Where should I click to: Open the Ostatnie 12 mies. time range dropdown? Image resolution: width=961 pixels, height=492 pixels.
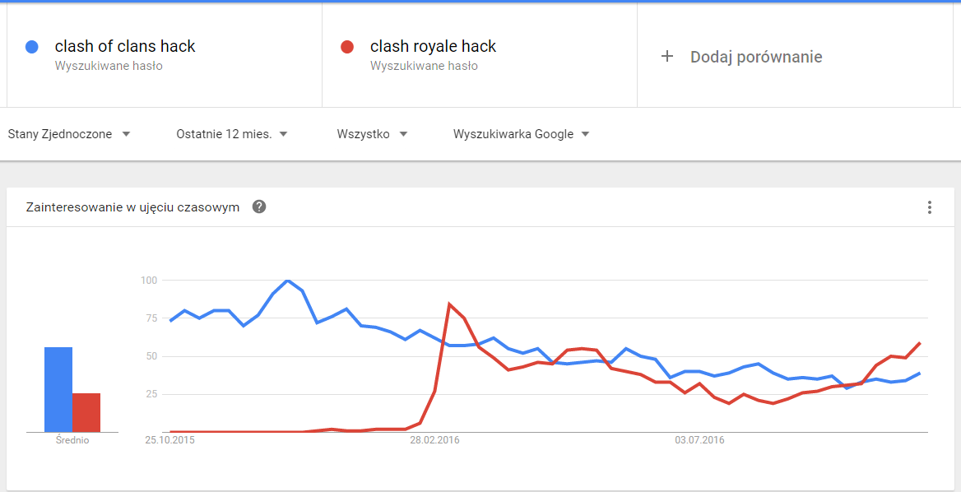232,134
